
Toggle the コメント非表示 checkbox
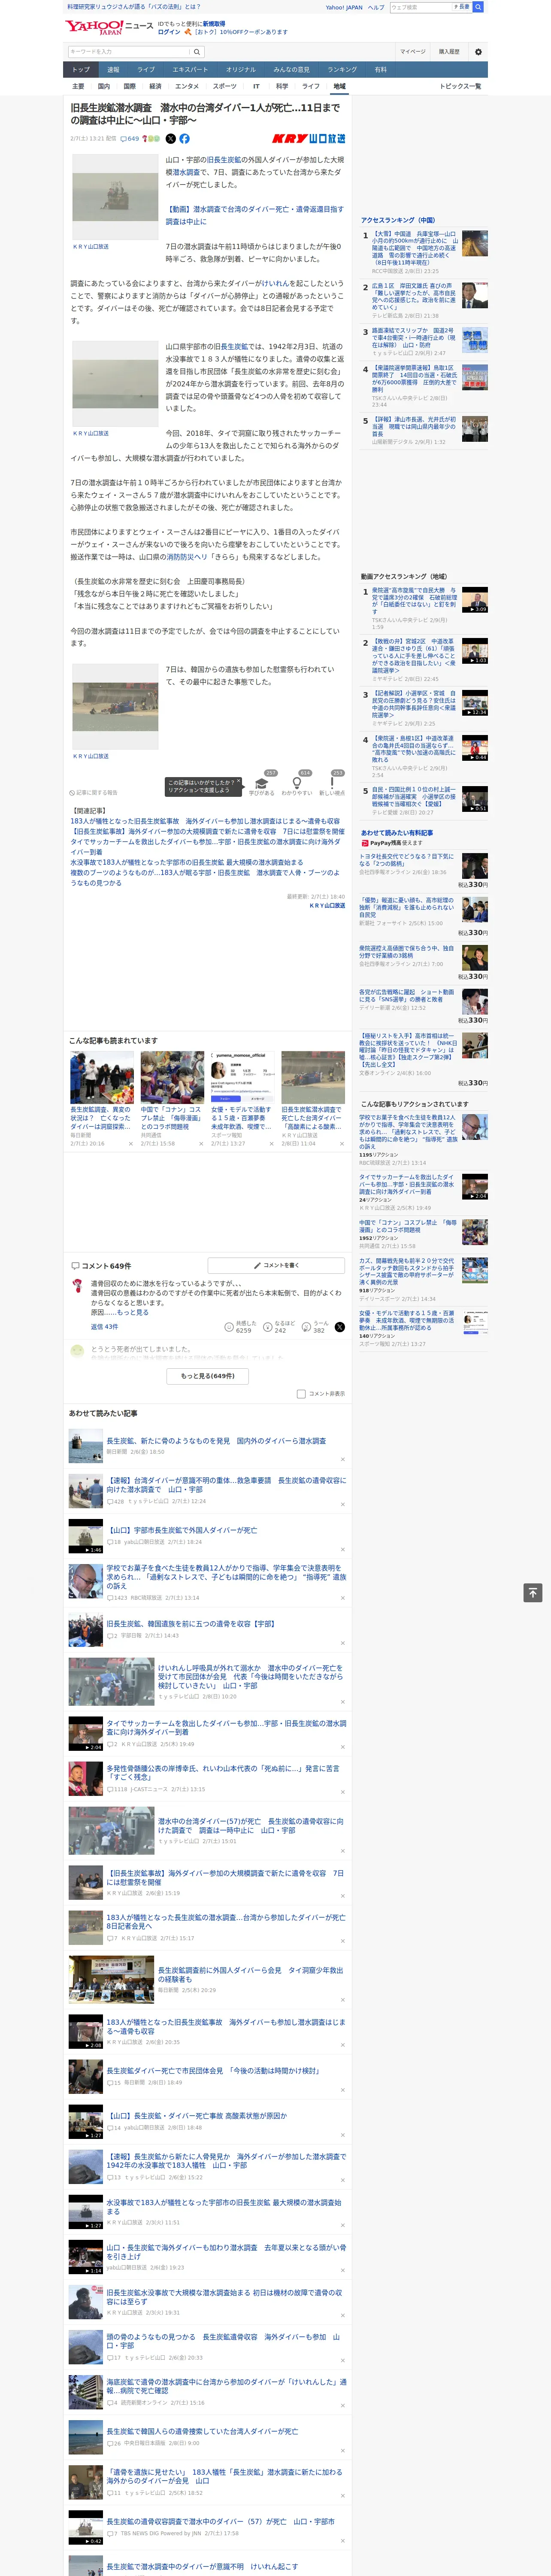point(301,1393)
